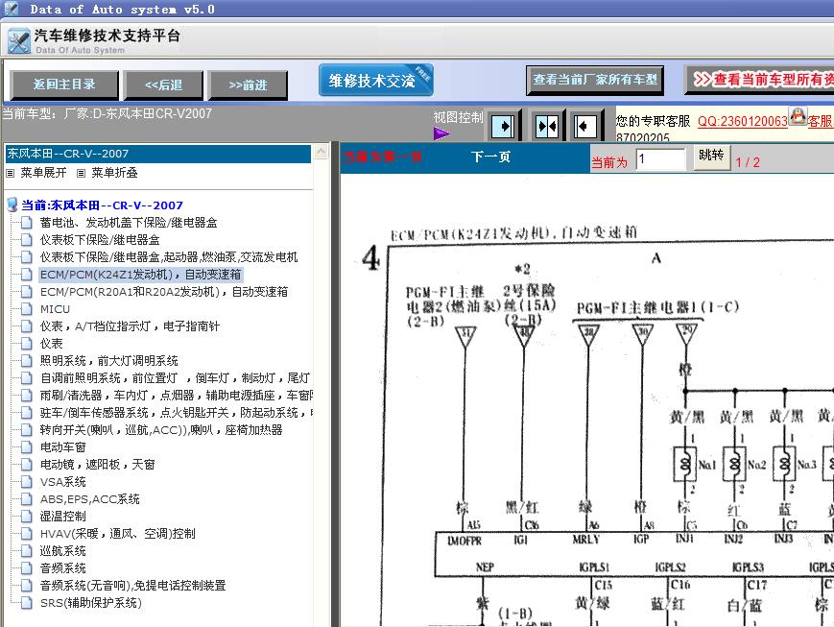Open 自调前照明系统,前位置灯 entry
This screenshot has width=834, height=627.
pyautogui.click(x=175, y=378)
